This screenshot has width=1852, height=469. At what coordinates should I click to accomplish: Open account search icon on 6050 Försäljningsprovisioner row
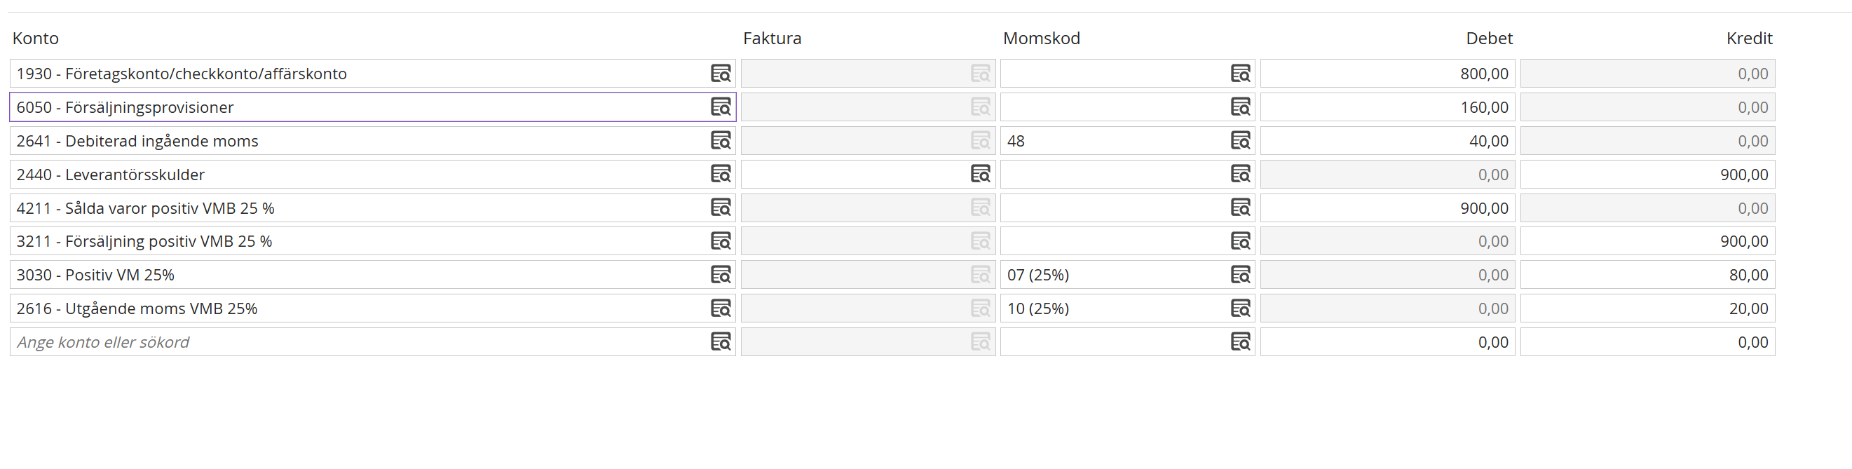click(721, 107)
